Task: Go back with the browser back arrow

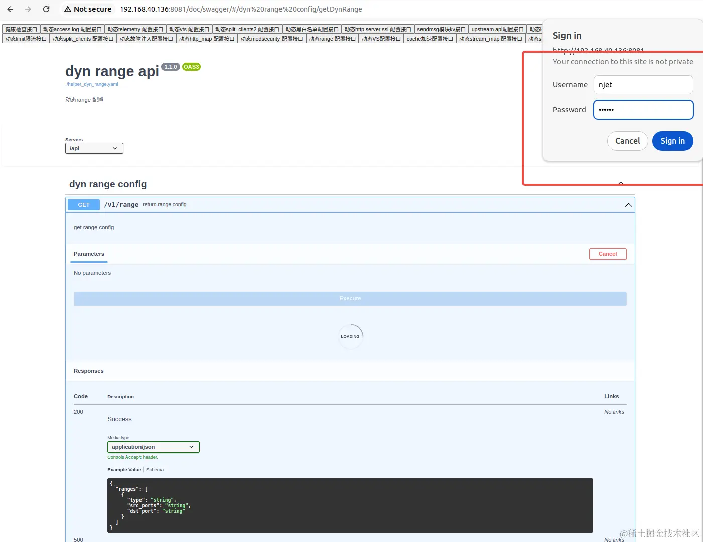Action: pos(10,9)
